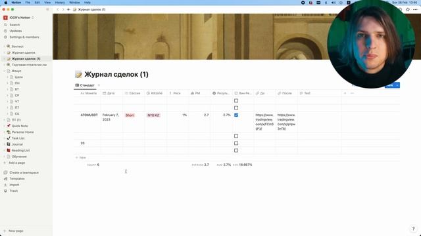Viewport: 421px width, 236px height.
Task: Open the После tradingview link in ATOMUSDT row
Action: [x=286, y=122]
